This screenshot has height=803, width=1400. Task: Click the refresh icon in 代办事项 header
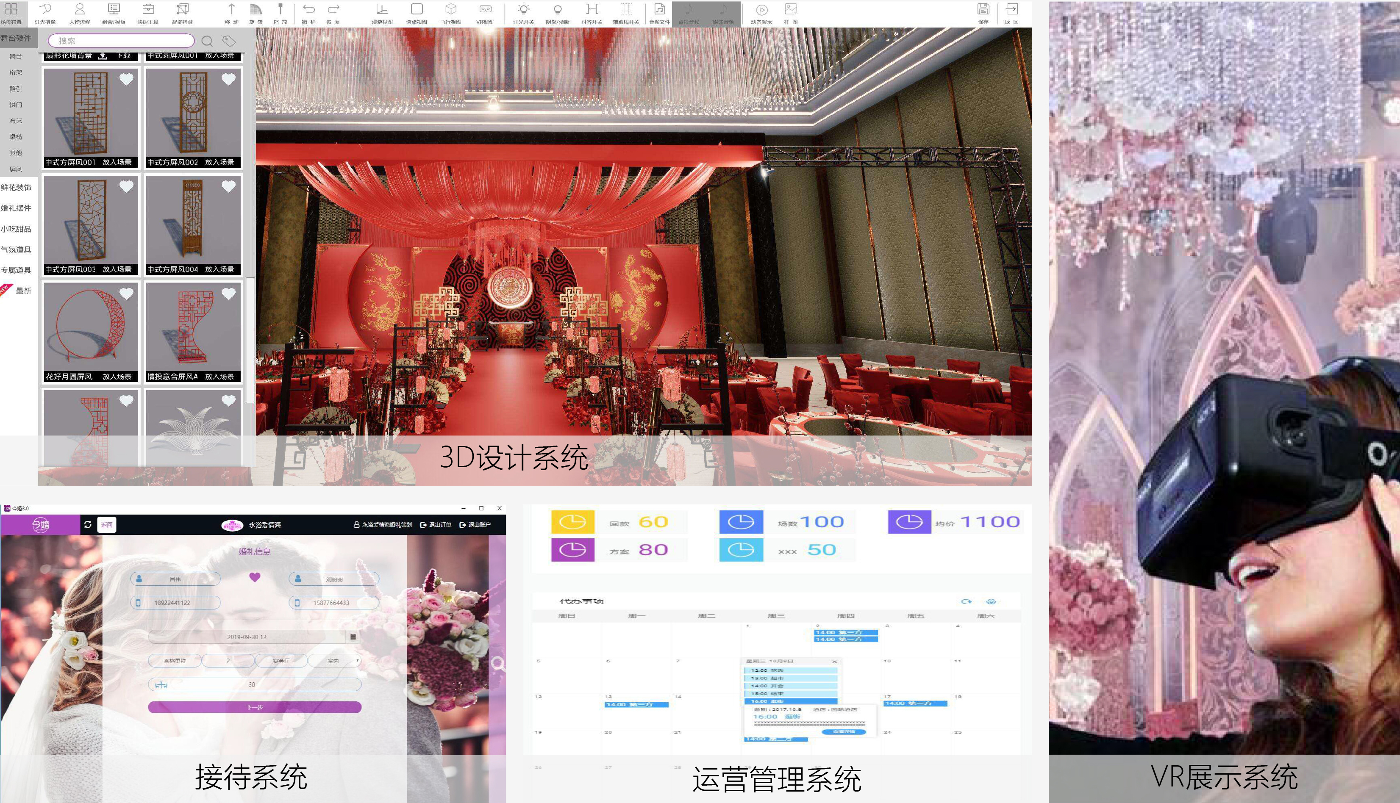tap(966, 601)
